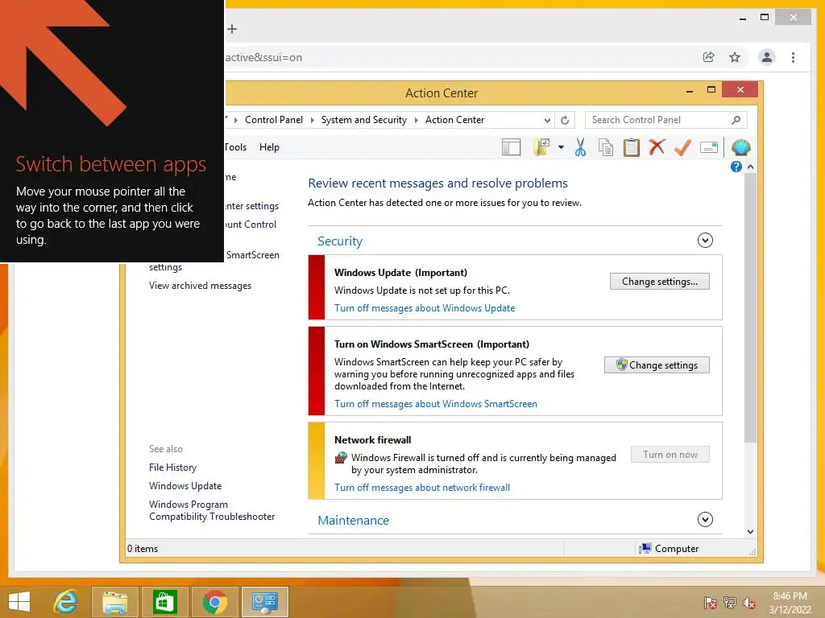Image resolution: width=825 pixels, height=618 pixels.
Task: Click Network firewall message title
Action: click(x=372, y=440)
